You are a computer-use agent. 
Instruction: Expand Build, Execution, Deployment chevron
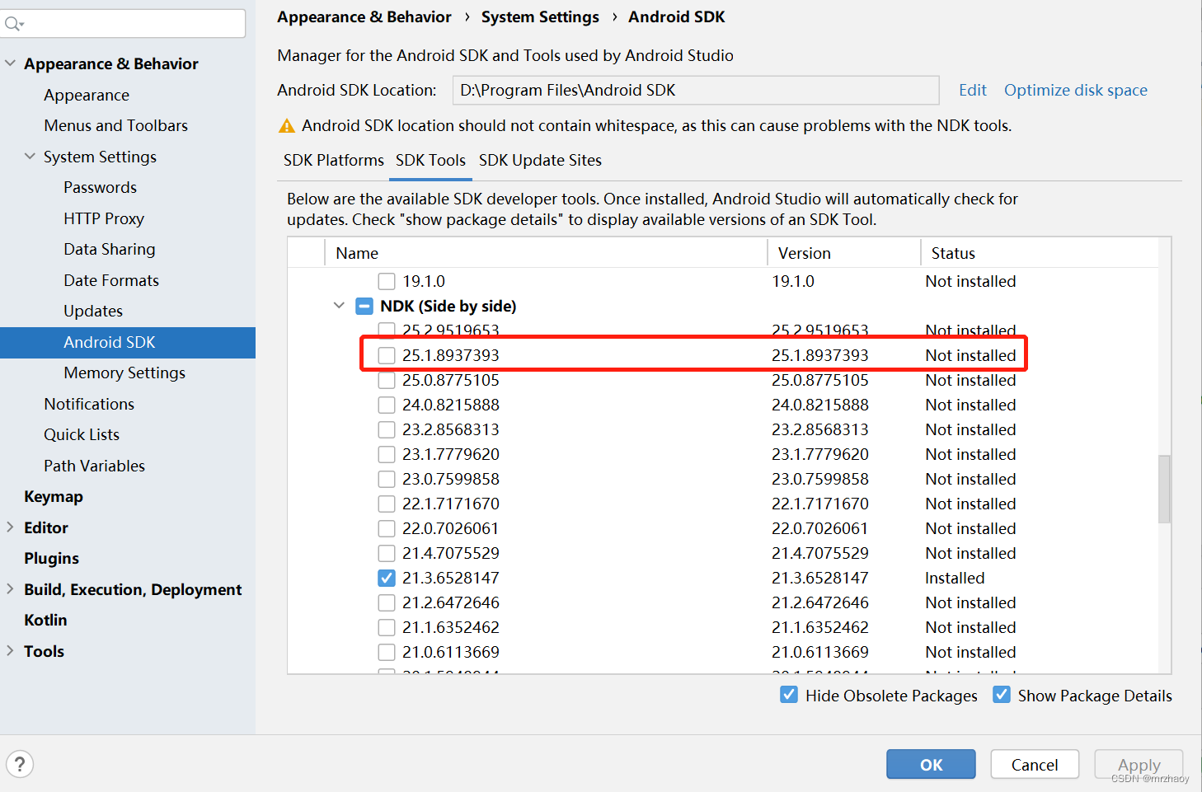tap(10, 589)
